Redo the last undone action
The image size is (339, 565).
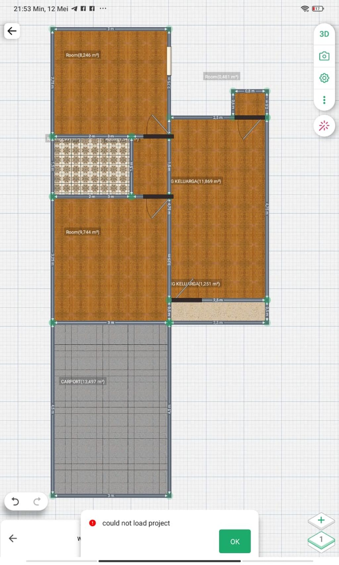(x=37, y=501)
